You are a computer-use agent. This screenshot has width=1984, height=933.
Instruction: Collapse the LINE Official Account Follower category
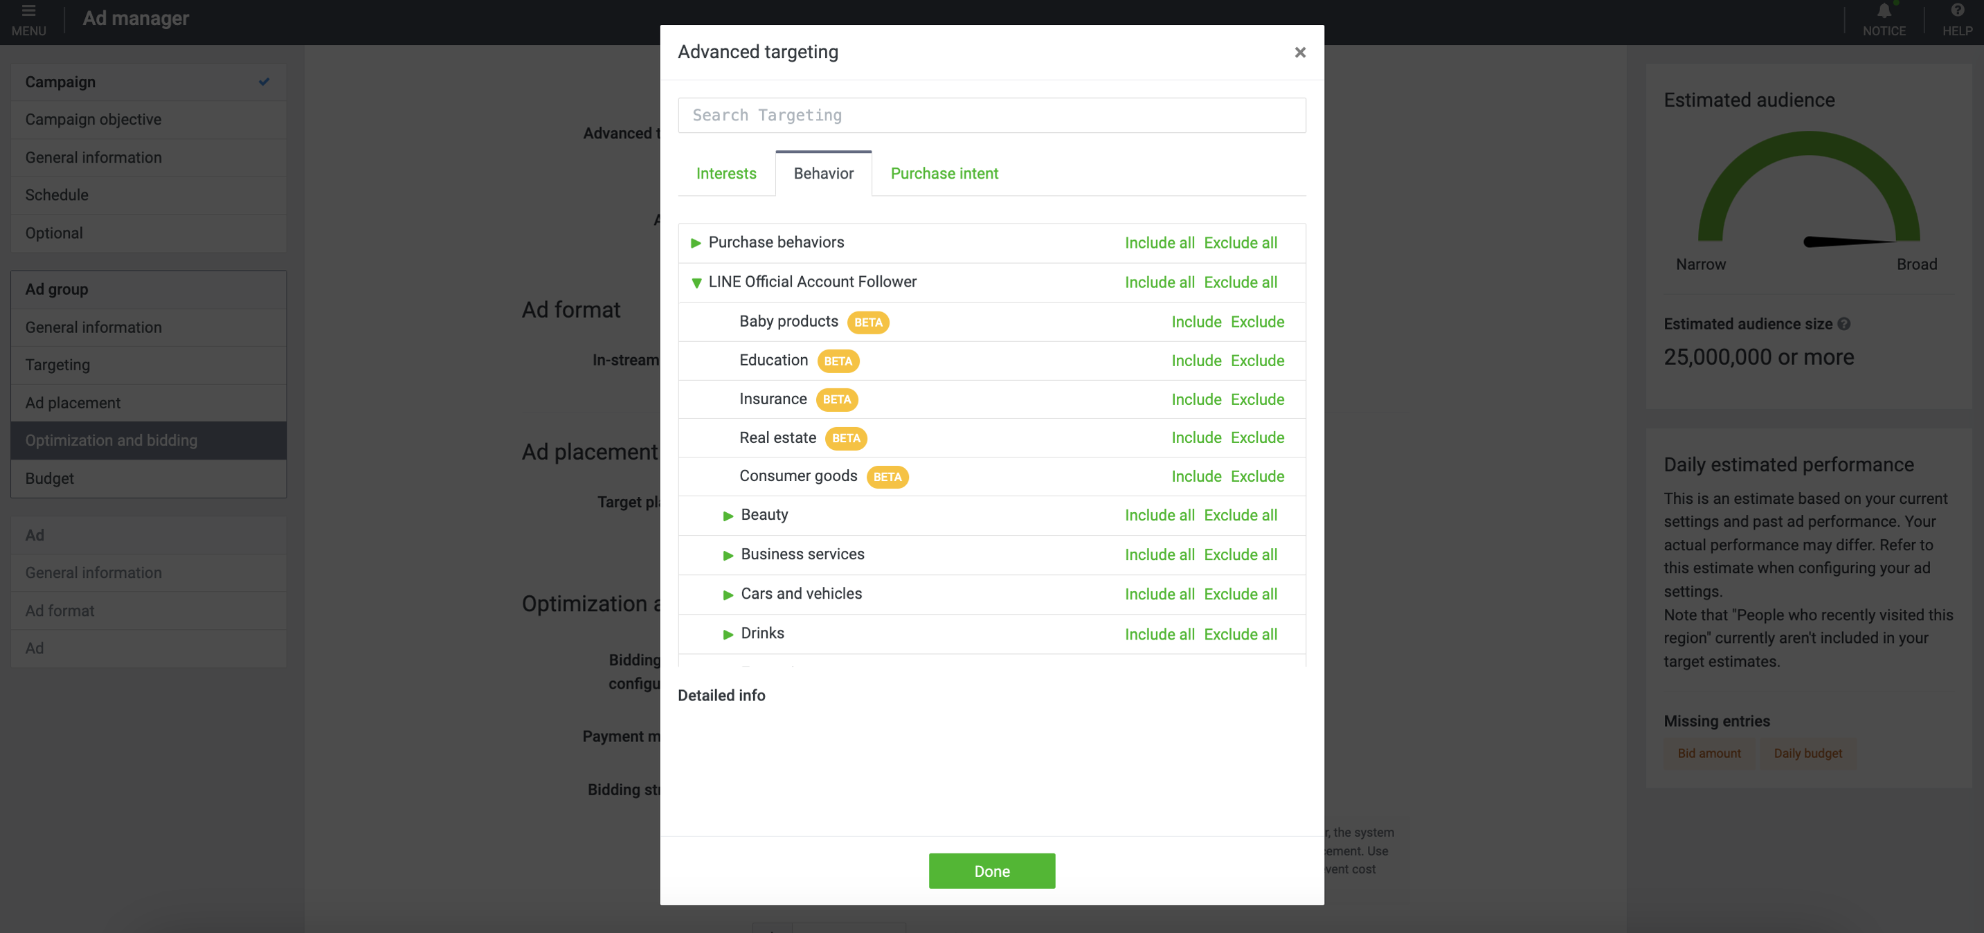click(x=696, y=282)
